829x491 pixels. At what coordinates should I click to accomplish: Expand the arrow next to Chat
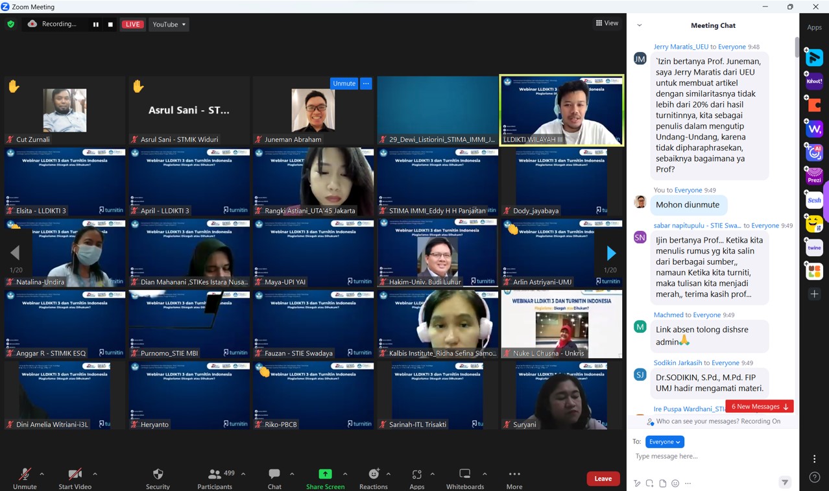coord(292,474)
